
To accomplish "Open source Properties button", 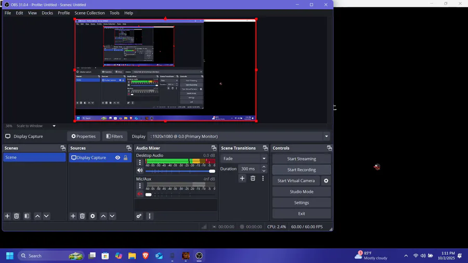I will coord(84,136).
